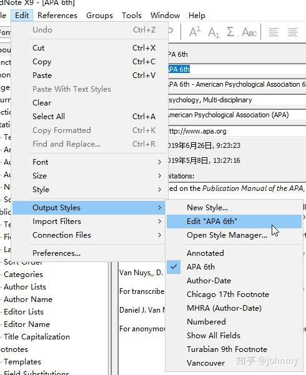The height and width of the screenshot is (375, 306).
Task: Click the www.apa.org URL field
Action: (237, 131)
